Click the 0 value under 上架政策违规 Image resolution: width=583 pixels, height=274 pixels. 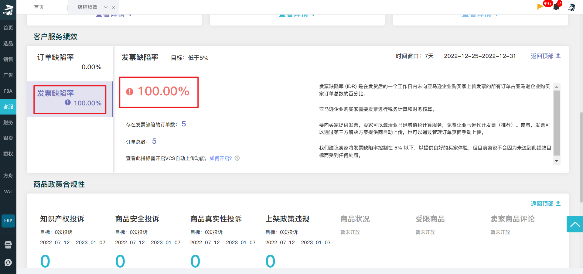[270, 261]
